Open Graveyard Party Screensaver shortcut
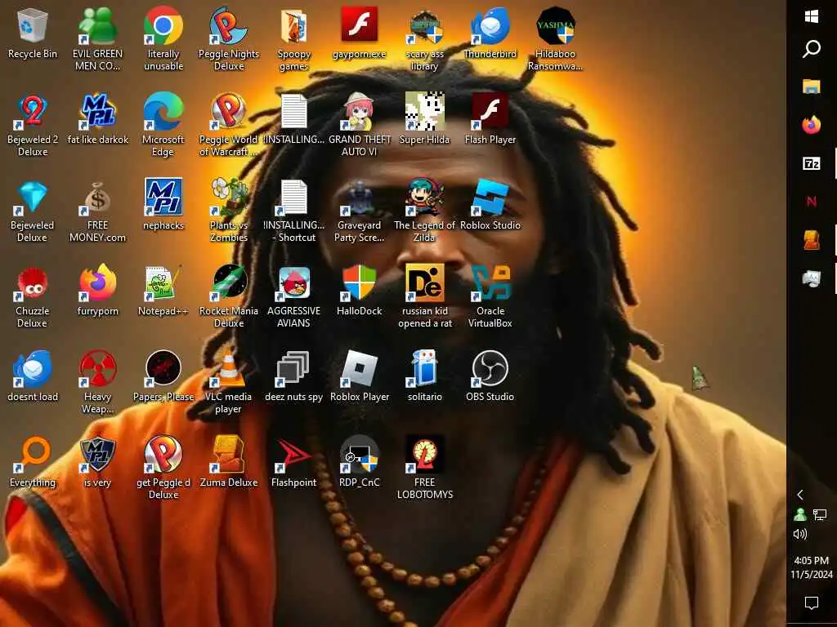 [360, 198]
